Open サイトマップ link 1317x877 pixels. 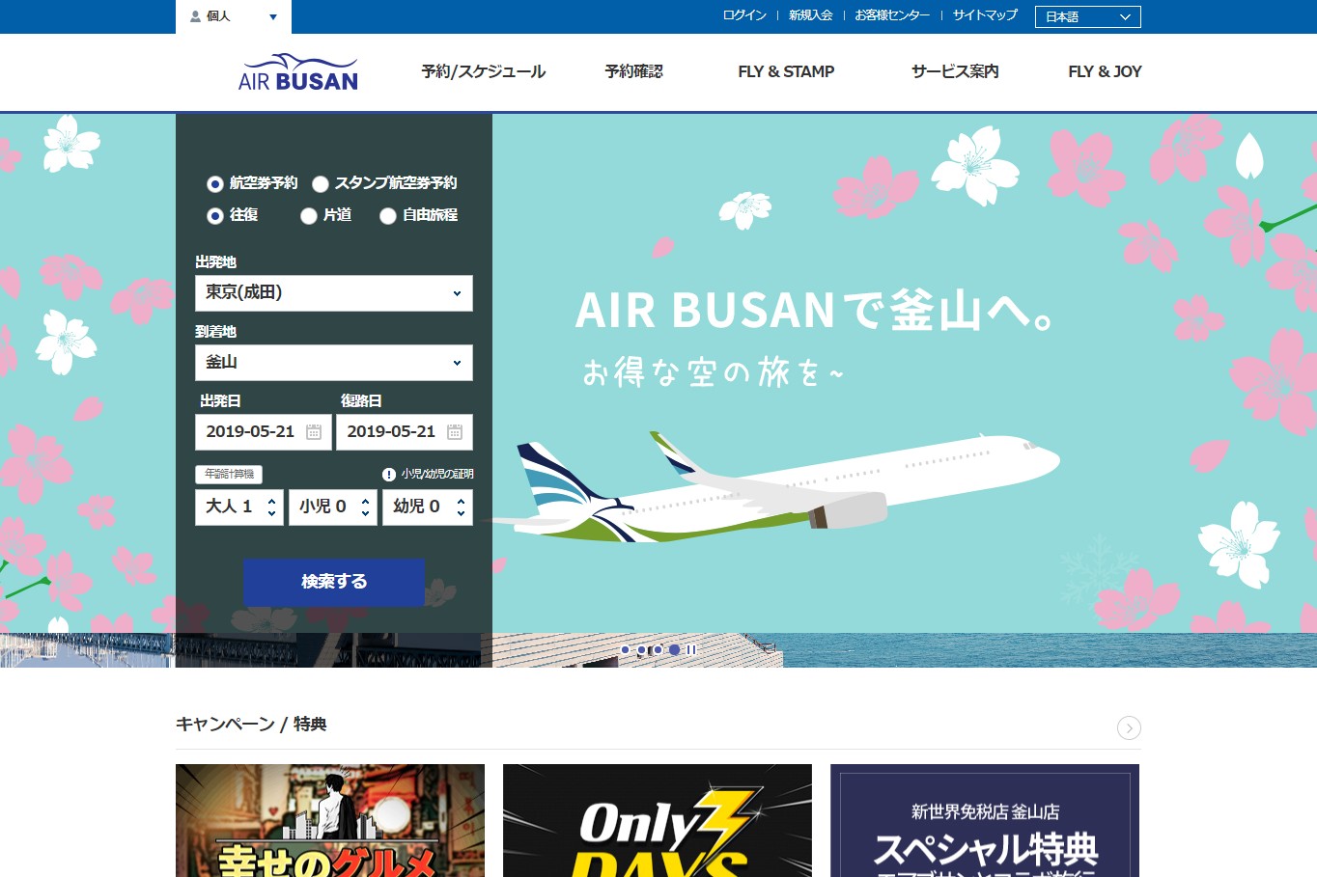tap(985, 15)
